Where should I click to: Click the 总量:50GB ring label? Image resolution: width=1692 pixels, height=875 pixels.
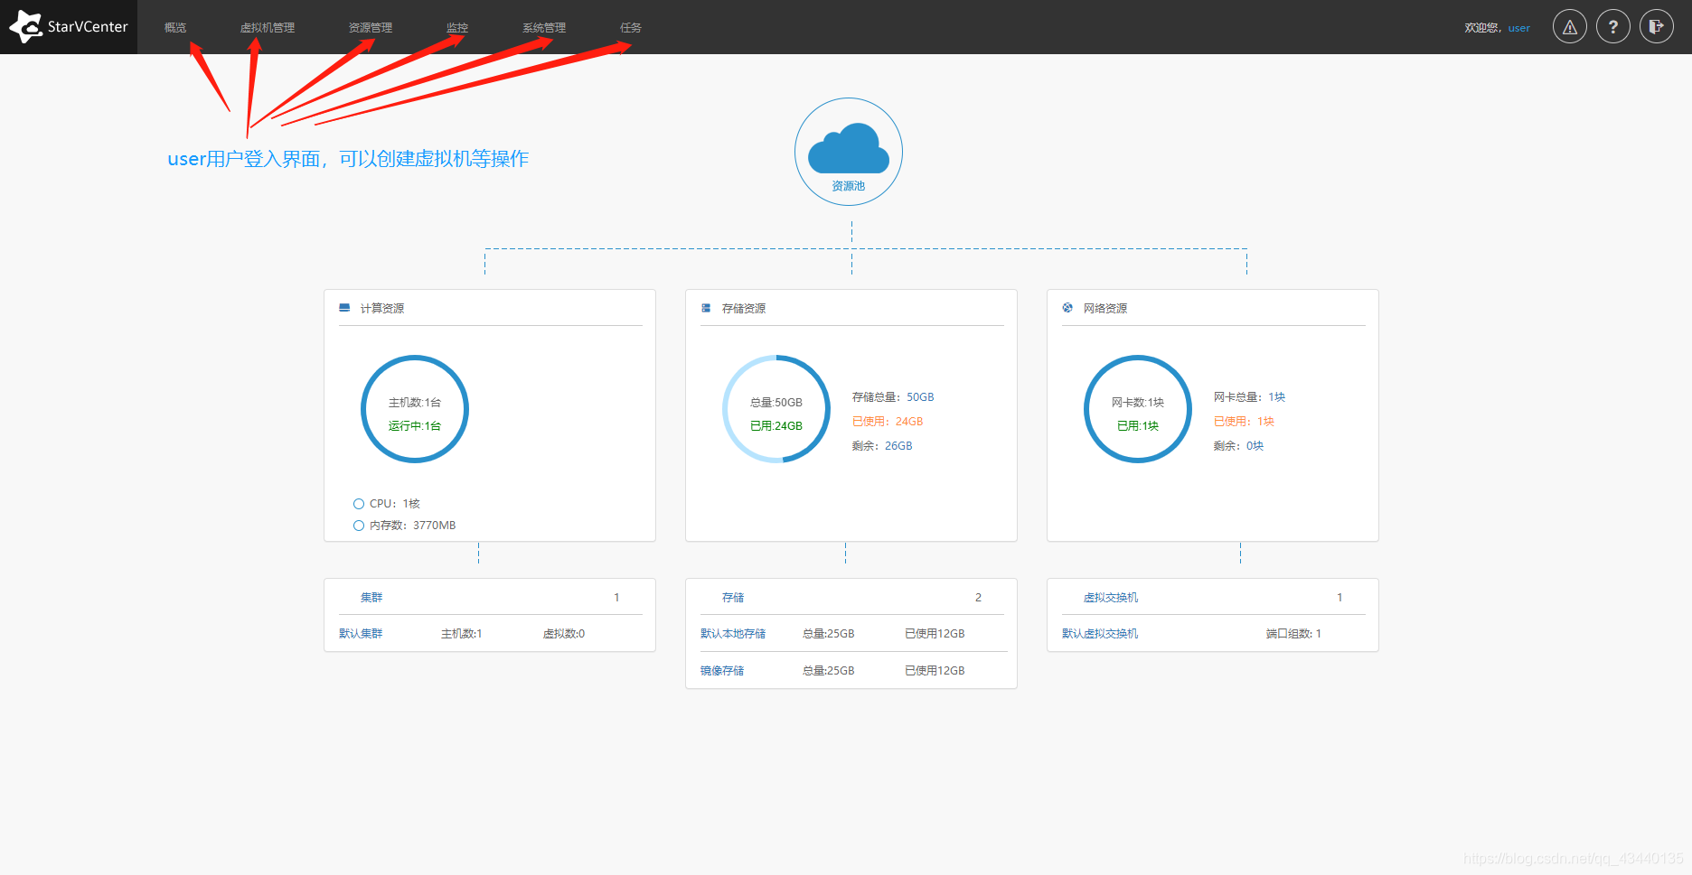point(776,403)
